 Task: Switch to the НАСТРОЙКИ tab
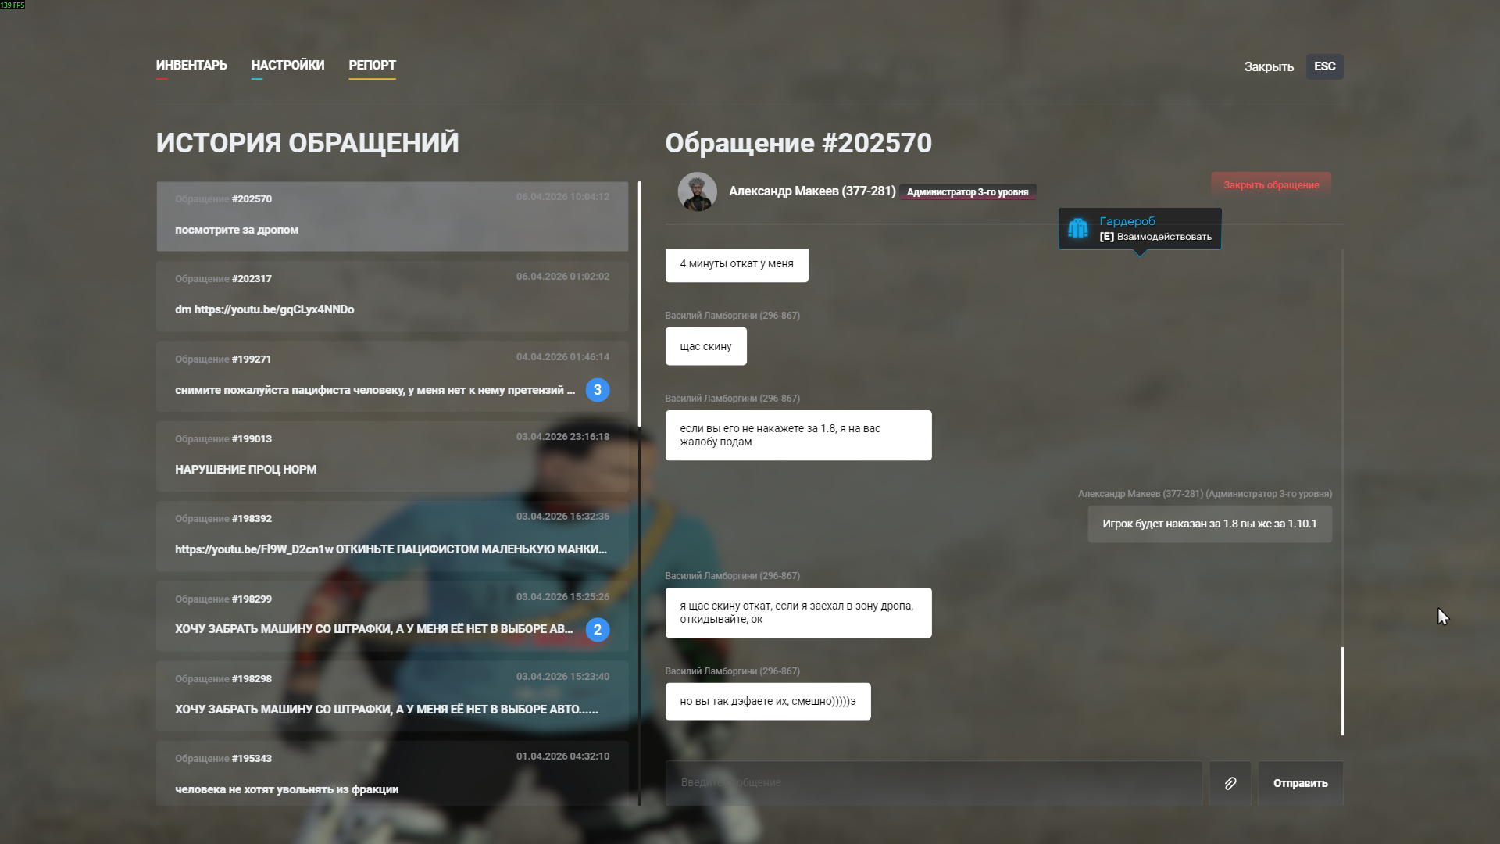pos(287,66)
